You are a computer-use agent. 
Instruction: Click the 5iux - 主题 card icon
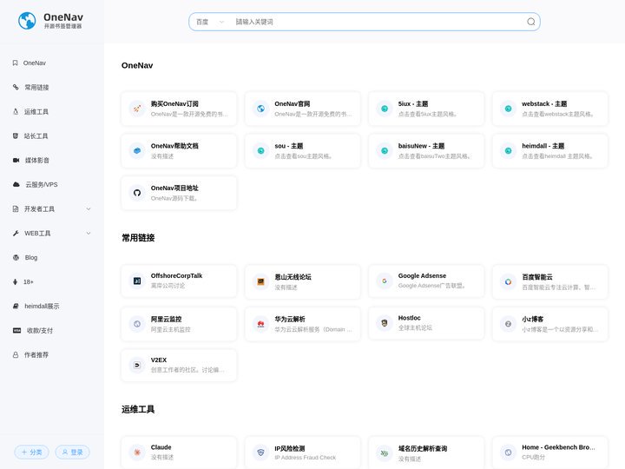385,109
